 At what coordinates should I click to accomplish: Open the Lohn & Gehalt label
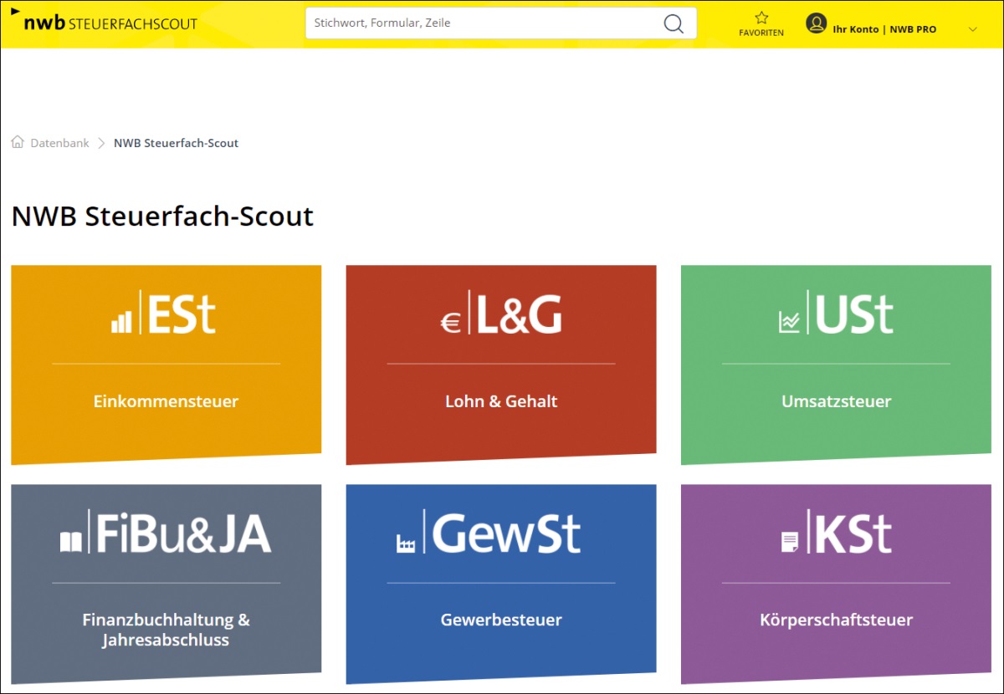point(501,401)
